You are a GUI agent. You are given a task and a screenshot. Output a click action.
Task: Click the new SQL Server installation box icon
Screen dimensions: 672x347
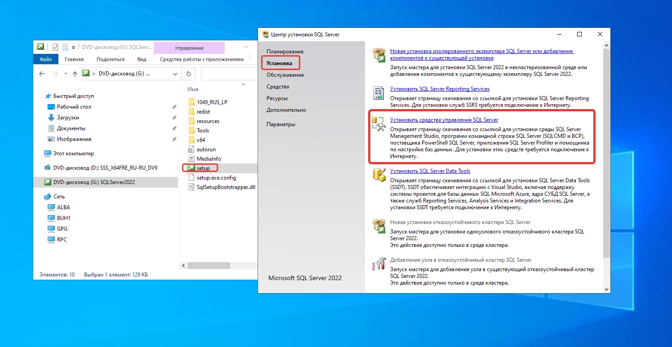pyautogui.click(x=379, y=55)
